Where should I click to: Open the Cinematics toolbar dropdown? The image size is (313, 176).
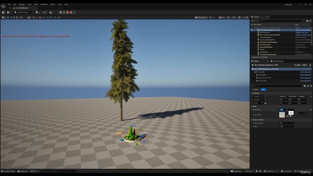51,12
